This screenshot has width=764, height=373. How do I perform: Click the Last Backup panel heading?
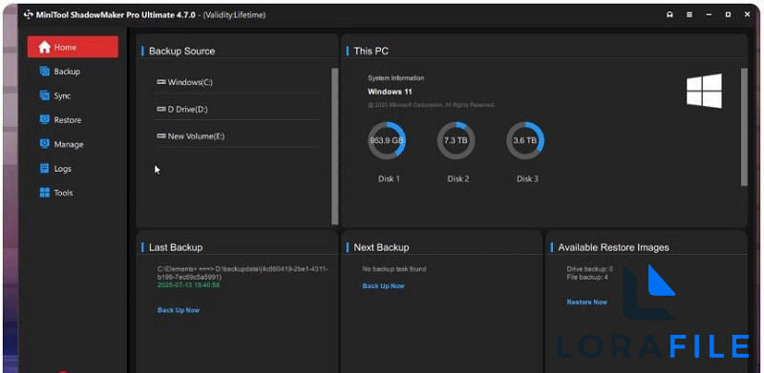(176, 247)
